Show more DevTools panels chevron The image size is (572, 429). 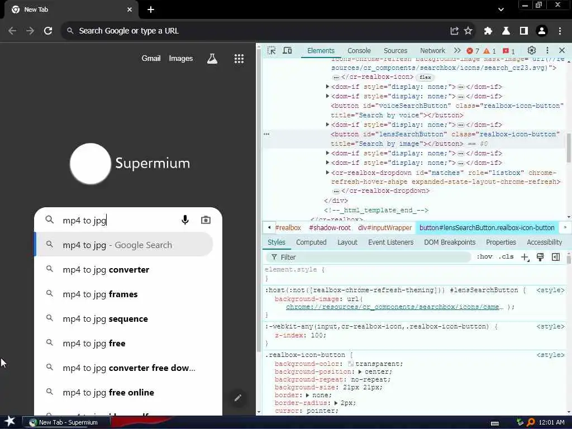point(457,50)
